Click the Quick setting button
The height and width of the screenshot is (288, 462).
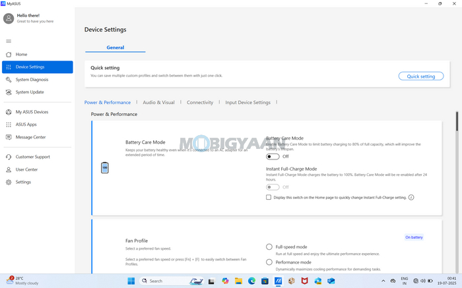click(421, 76)
